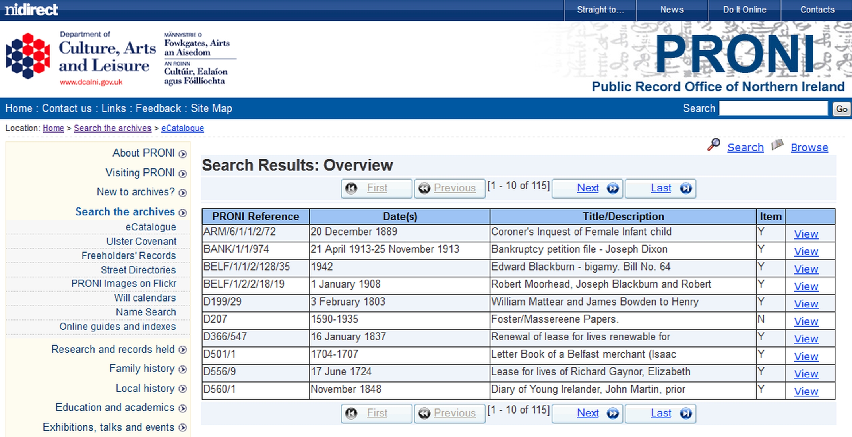Click the Go search button

coord(841,109)
